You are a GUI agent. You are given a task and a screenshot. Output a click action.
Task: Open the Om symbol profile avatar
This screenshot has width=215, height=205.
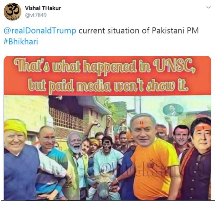click(x=12, y=11)
